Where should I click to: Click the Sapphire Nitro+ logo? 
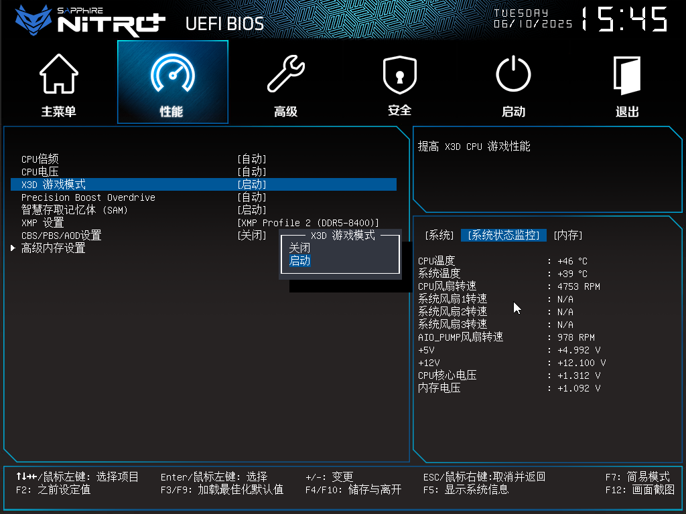click(90, 20)
